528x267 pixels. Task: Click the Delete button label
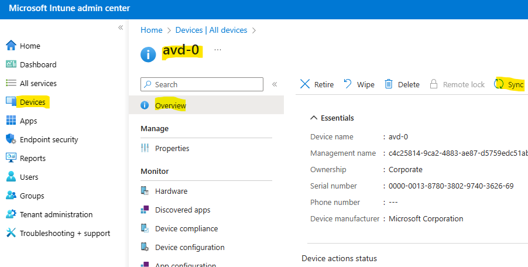pos(409,85)
